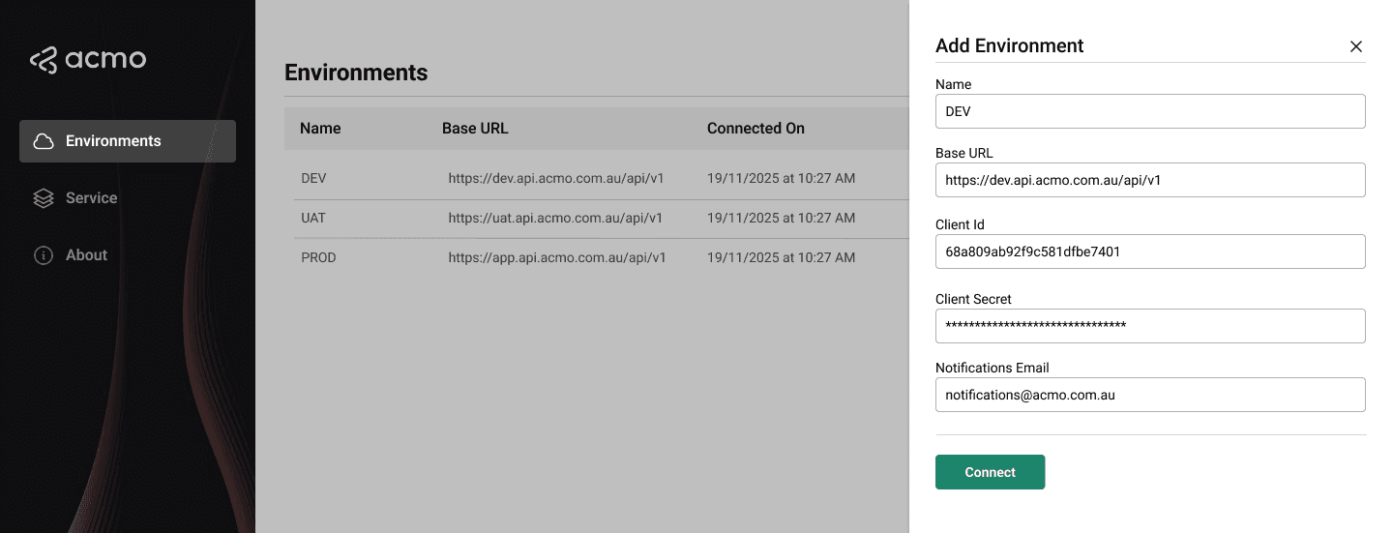Image resolution: width=1393 pixels, height=533 pixels.
Task: Focus the Name input field
Action: (1150, 111)
